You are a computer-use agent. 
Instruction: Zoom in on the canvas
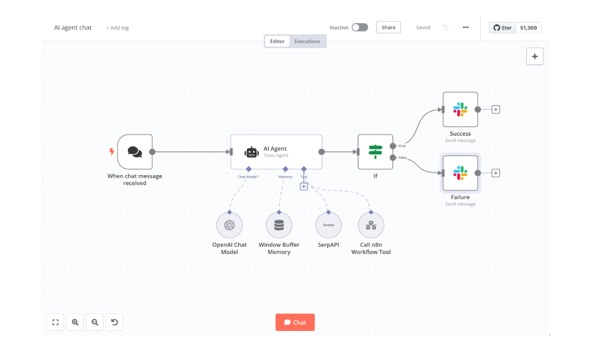(x=75, y=322)
